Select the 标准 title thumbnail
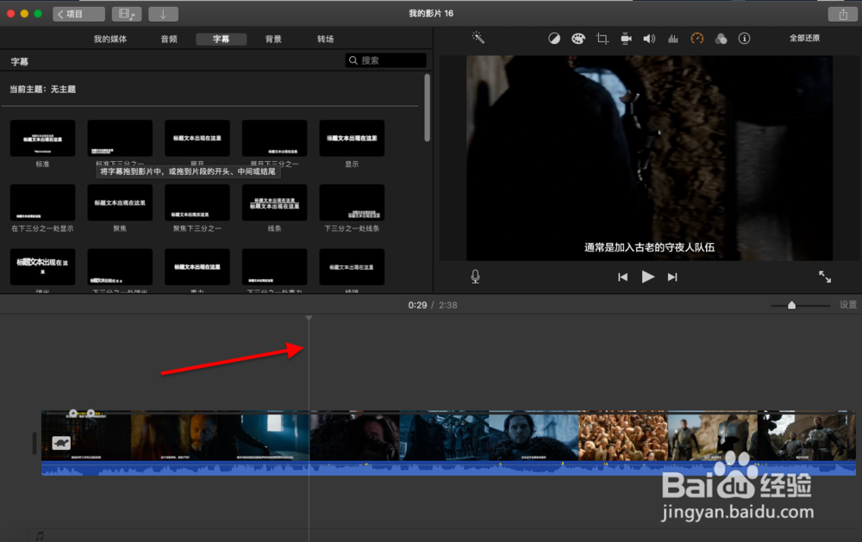The image size is (862, 542). click(x=42, y=138)
